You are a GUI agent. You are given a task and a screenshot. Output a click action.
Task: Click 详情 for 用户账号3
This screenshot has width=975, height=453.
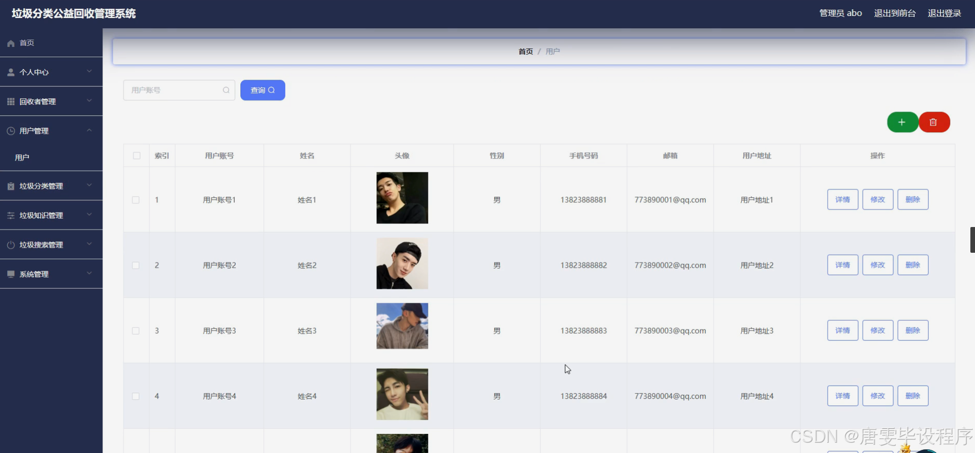point(843,330)
